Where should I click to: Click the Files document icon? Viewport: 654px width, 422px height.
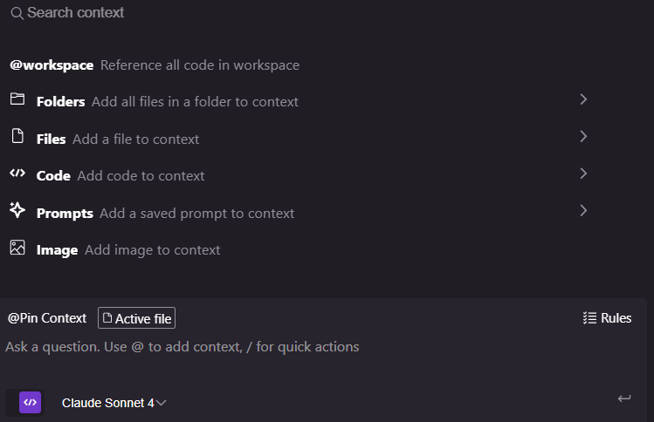(17, 136)
